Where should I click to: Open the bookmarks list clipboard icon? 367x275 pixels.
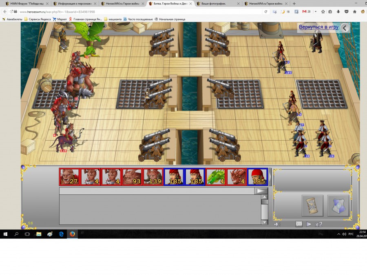click(x=330, y=12)
